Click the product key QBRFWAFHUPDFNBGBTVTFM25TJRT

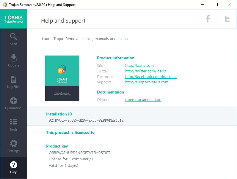(x=79, y=153)
